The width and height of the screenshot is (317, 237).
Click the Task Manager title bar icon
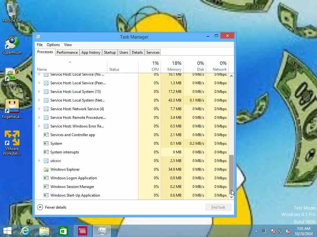coord(37,37)
